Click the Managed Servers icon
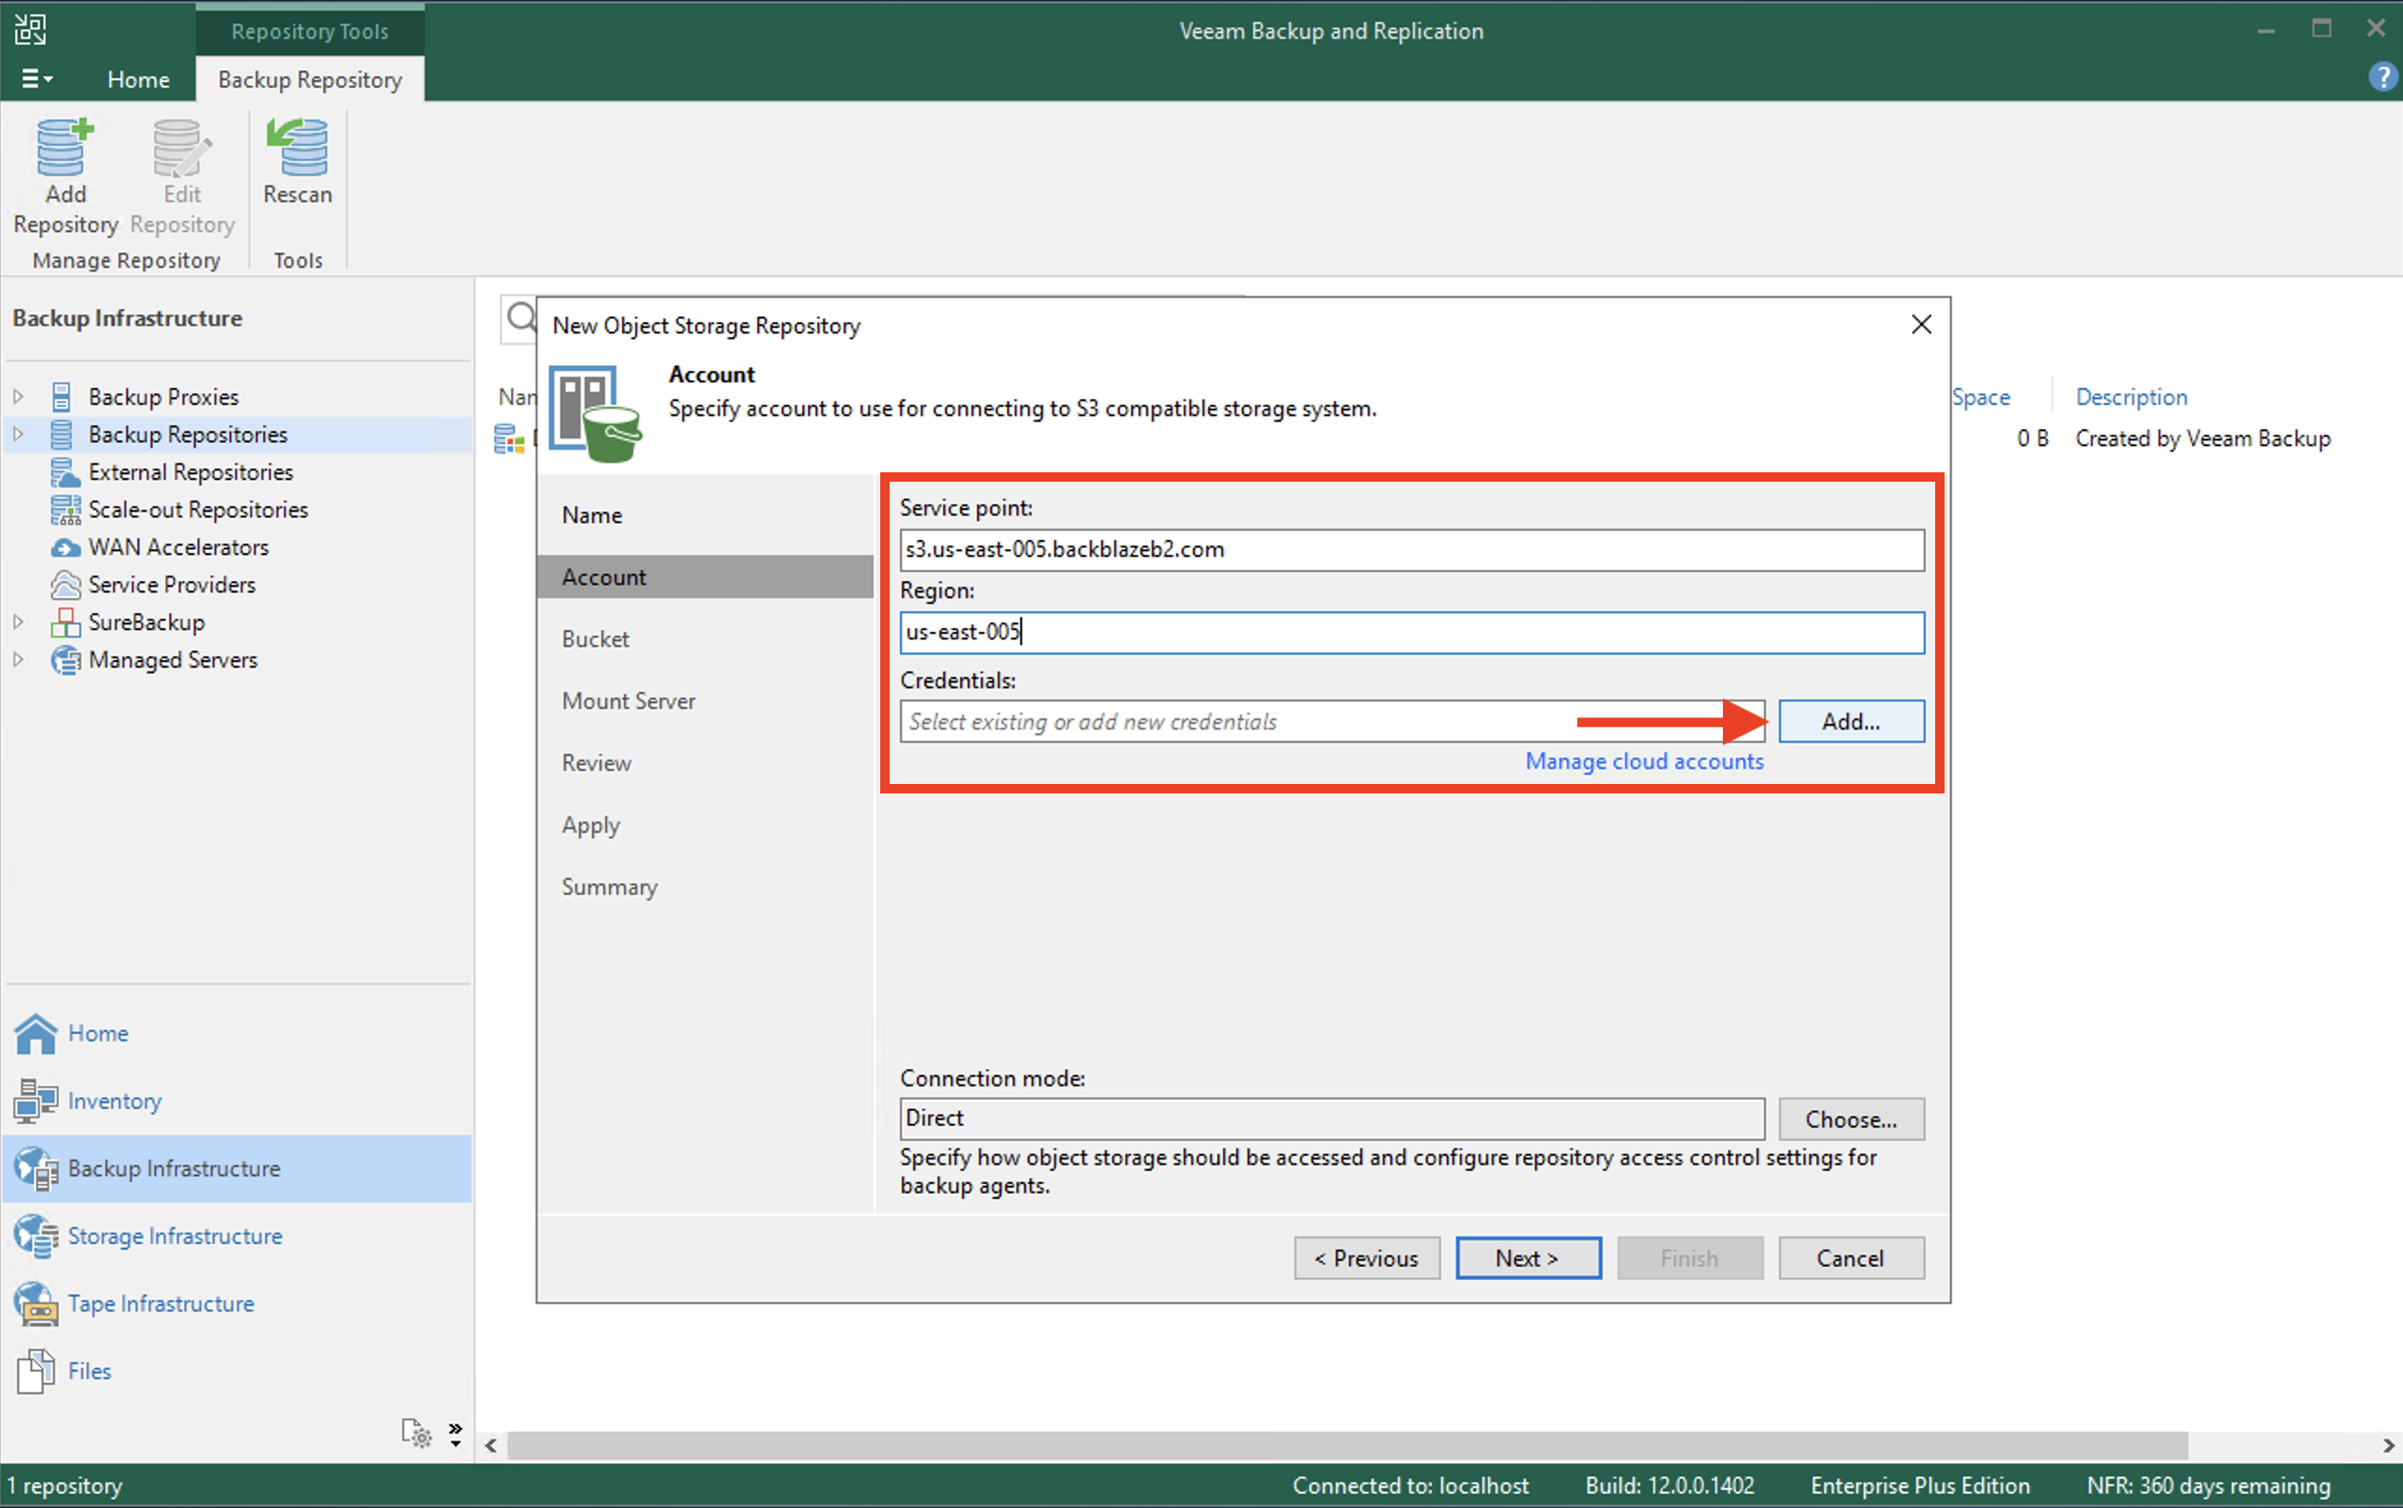 [x=65, y=659]
